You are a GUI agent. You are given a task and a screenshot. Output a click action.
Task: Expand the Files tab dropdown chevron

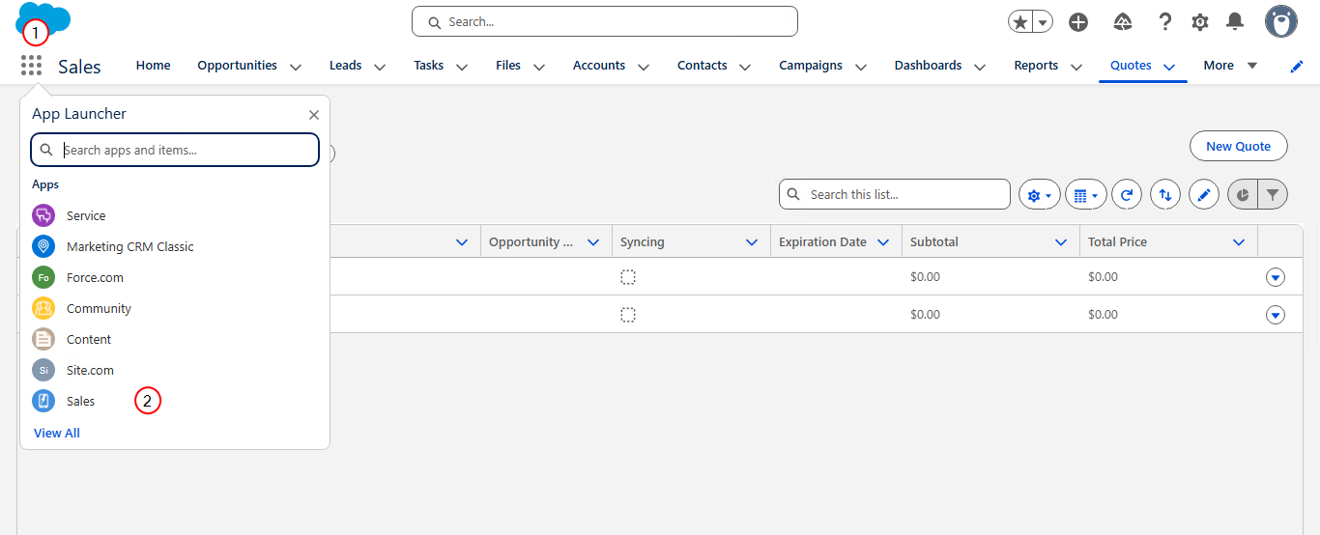[539, 67]
